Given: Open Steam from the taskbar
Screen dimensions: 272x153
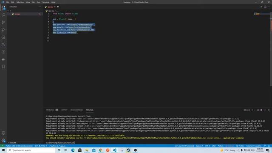Looking at the screenshot, I should pos(128,150).
